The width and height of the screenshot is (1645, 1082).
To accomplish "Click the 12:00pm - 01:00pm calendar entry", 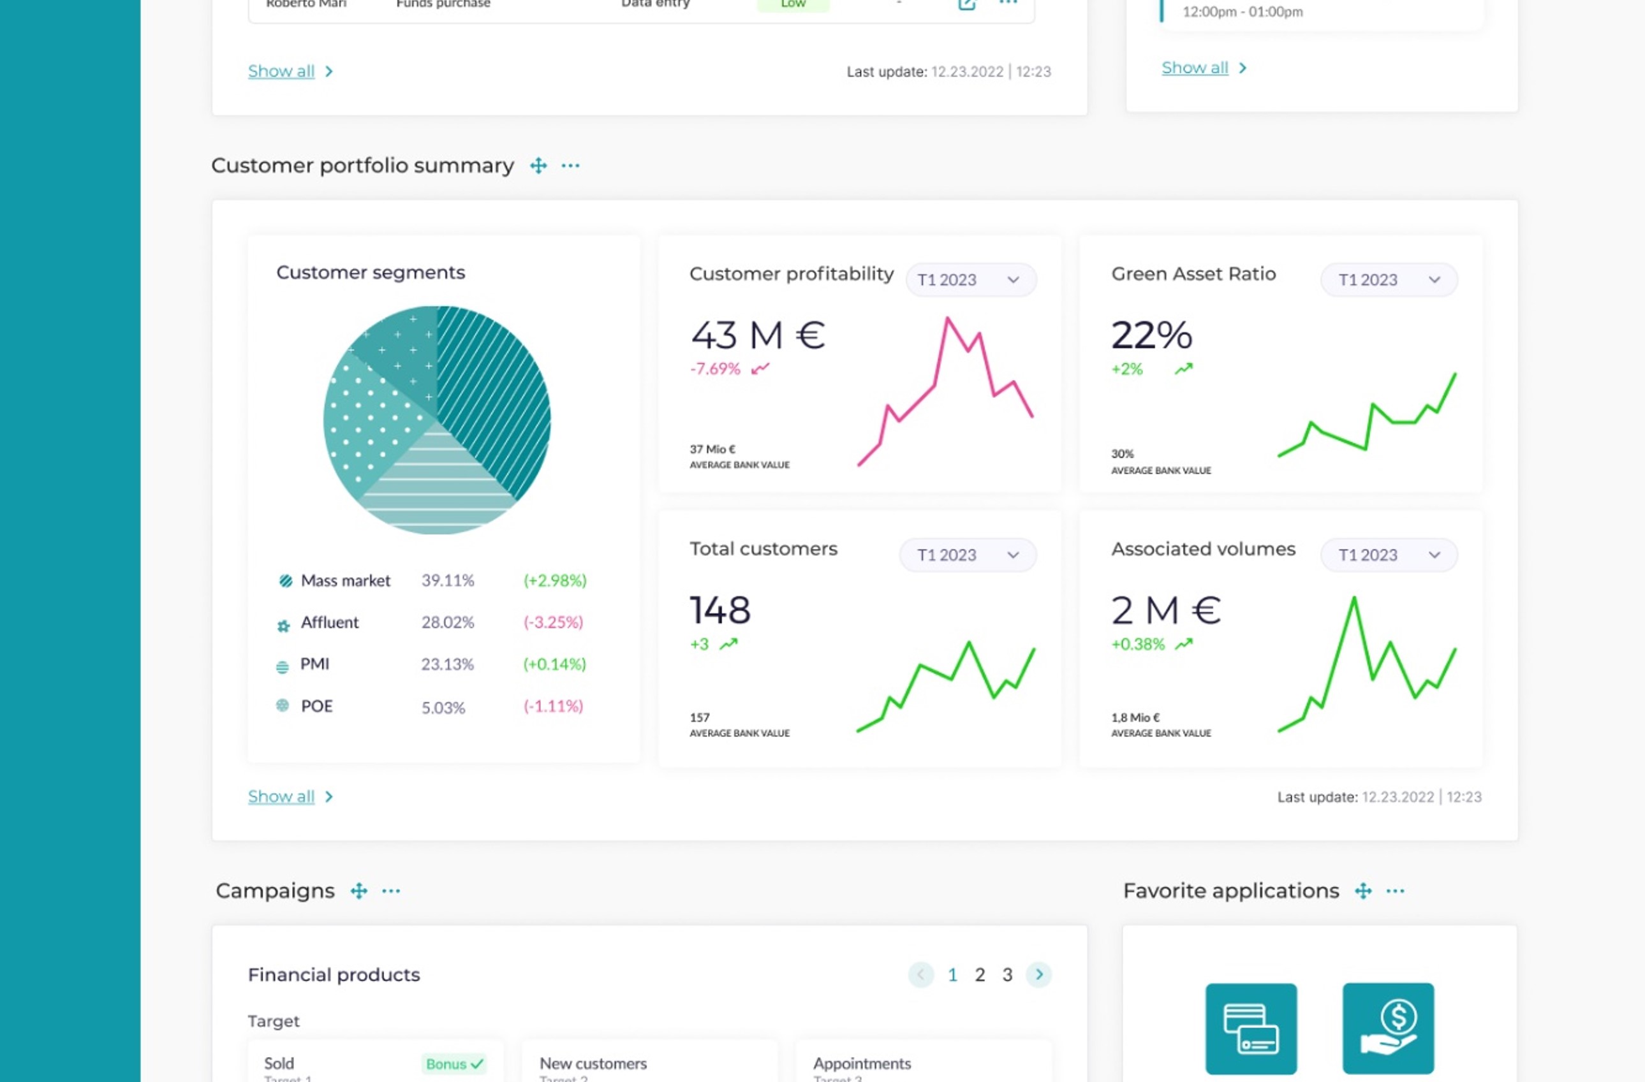I will pyautogui.click(x=1243, y=11).
